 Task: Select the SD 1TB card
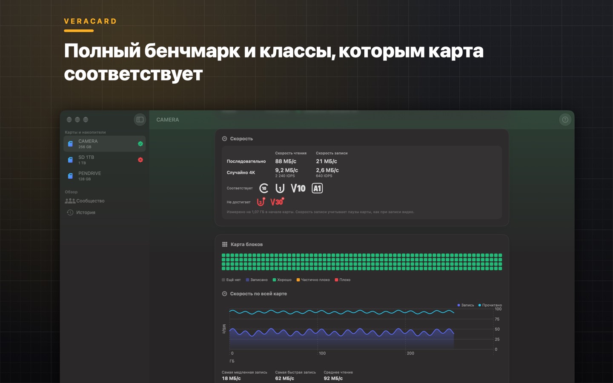point(105,160)
